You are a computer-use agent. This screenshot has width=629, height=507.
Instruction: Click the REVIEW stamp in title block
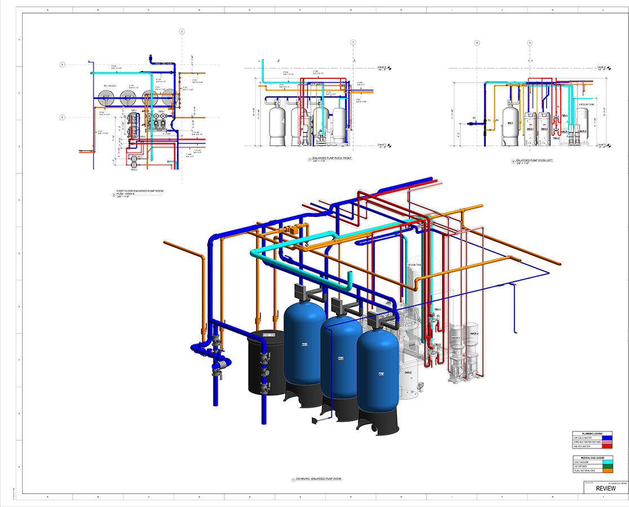tap(606, 489)
